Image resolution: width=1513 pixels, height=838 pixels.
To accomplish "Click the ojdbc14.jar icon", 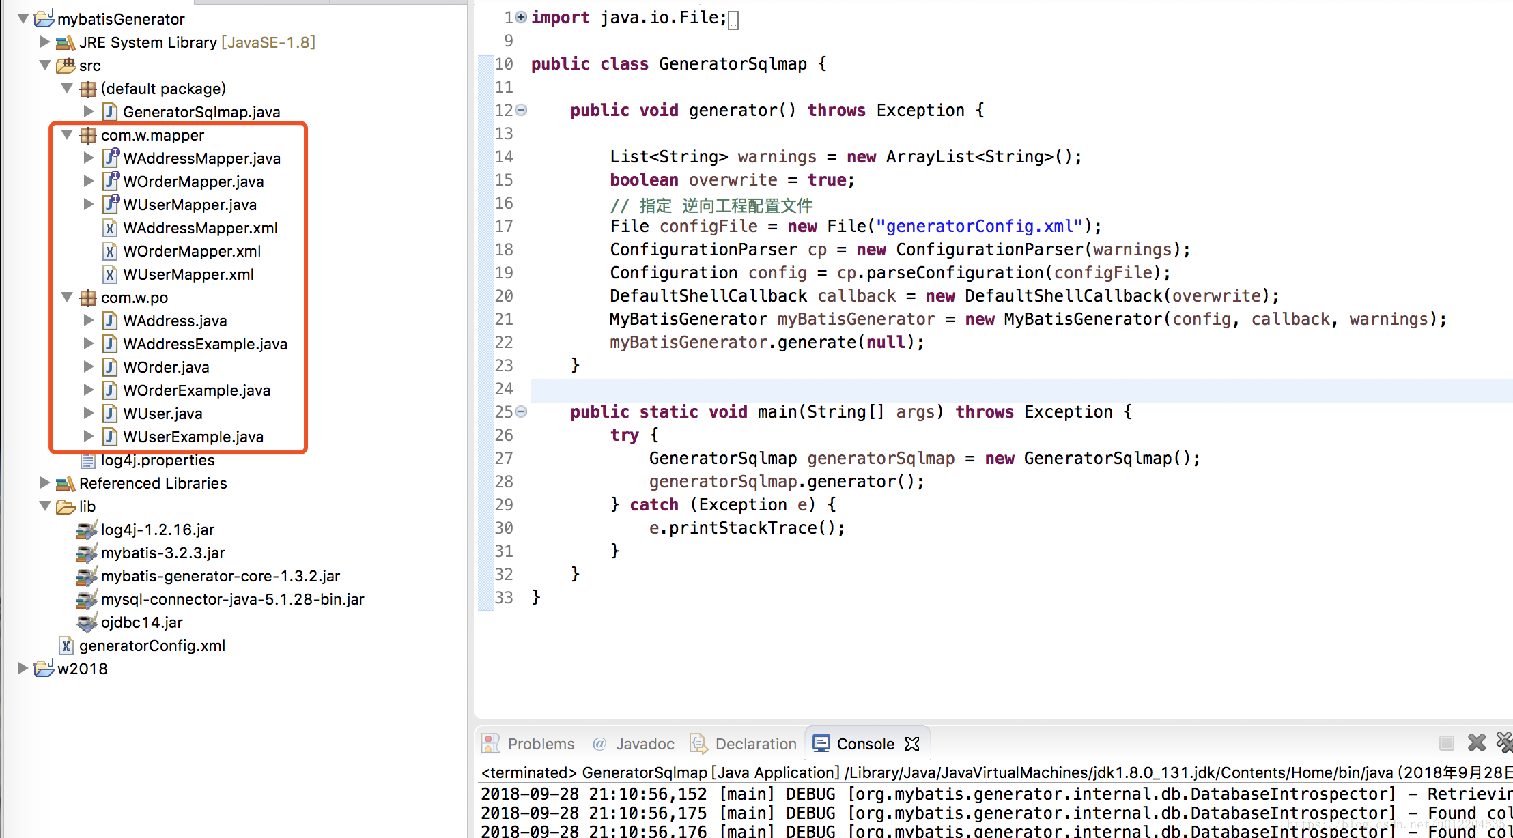I will point(87,622).
